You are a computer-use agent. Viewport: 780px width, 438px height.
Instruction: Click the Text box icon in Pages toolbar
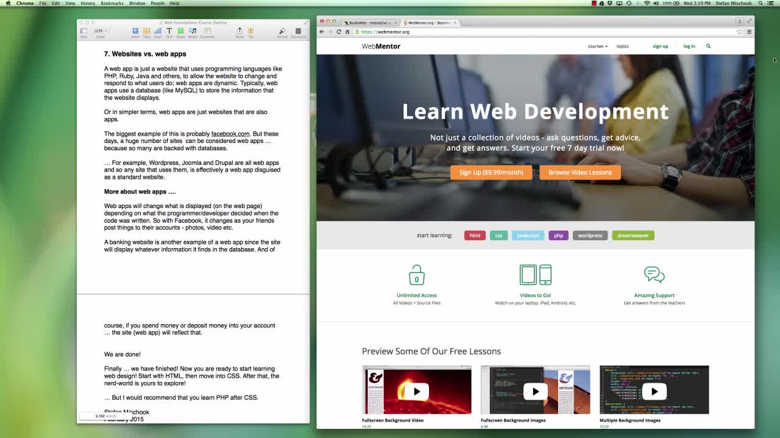pyautogui.click(x=169, y=32)
